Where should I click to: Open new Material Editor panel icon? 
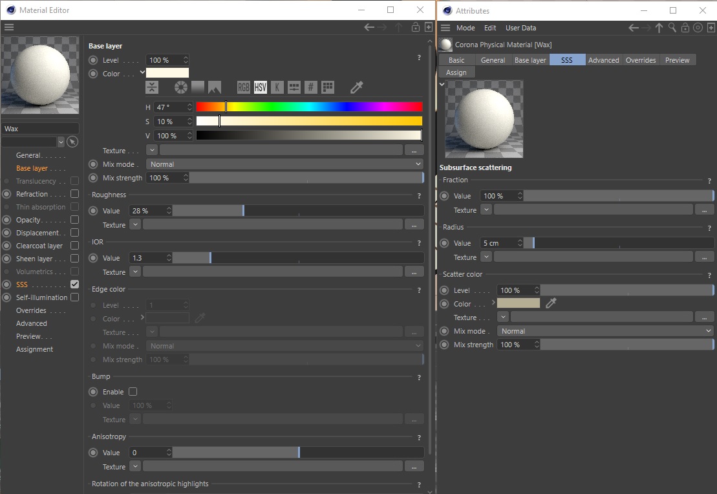coord(429,27)
